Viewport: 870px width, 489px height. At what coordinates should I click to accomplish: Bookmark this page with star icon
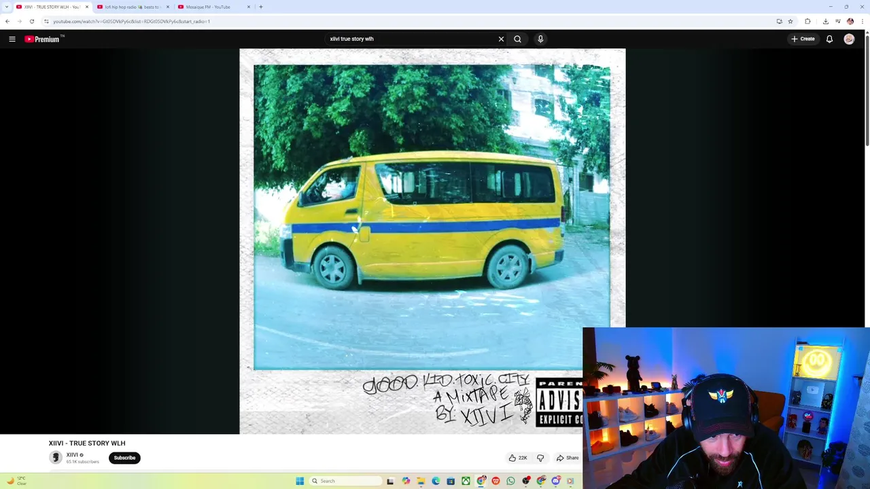[x=790, y=21]
